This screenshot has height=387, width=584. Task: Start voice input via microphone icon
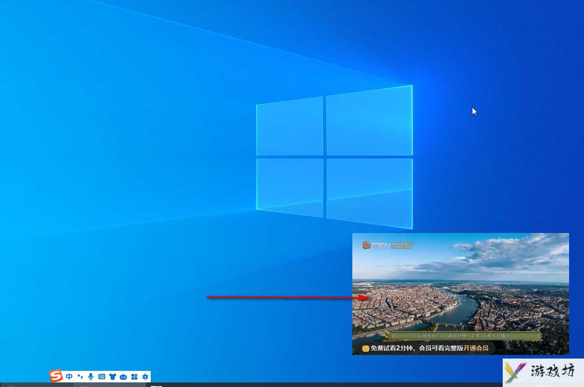click(91, 377)
